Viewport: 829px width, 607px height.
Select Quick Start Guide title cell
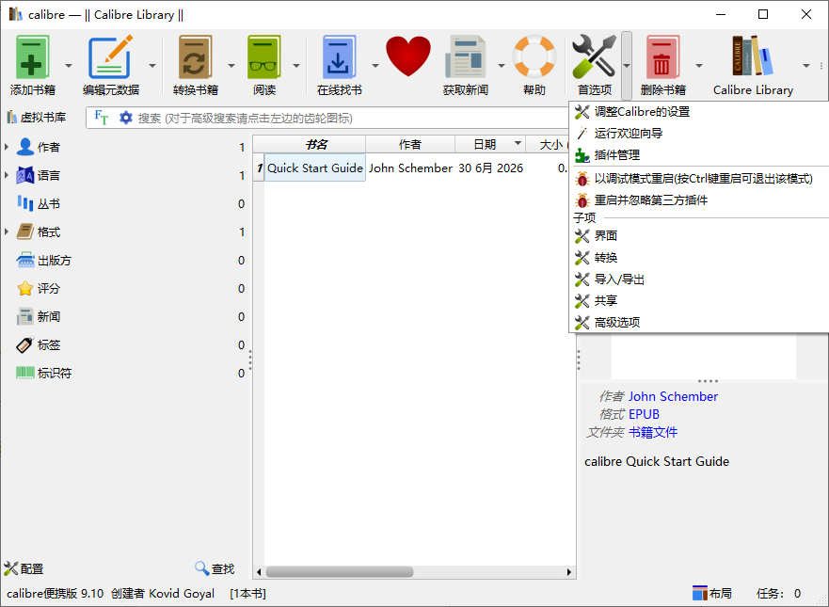[x=315, y=168]
